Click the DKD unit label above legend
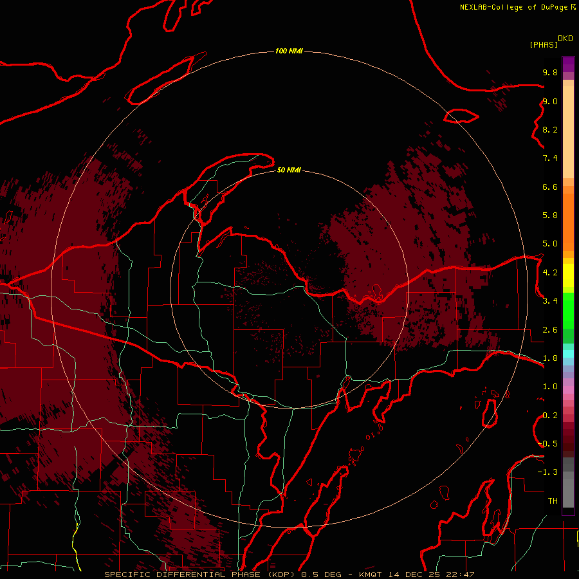The height and width of the screenshot is (579, 579). click(x=565, y=39)
